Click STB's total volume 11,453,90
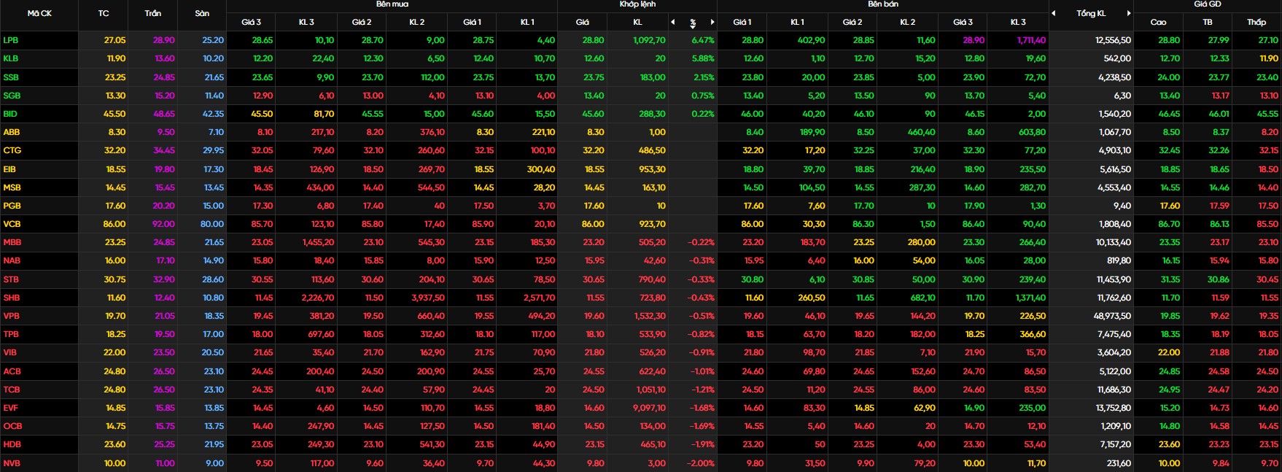Screen dimensions: 1282x472 pyautogui.click(x=1114, y=279)
